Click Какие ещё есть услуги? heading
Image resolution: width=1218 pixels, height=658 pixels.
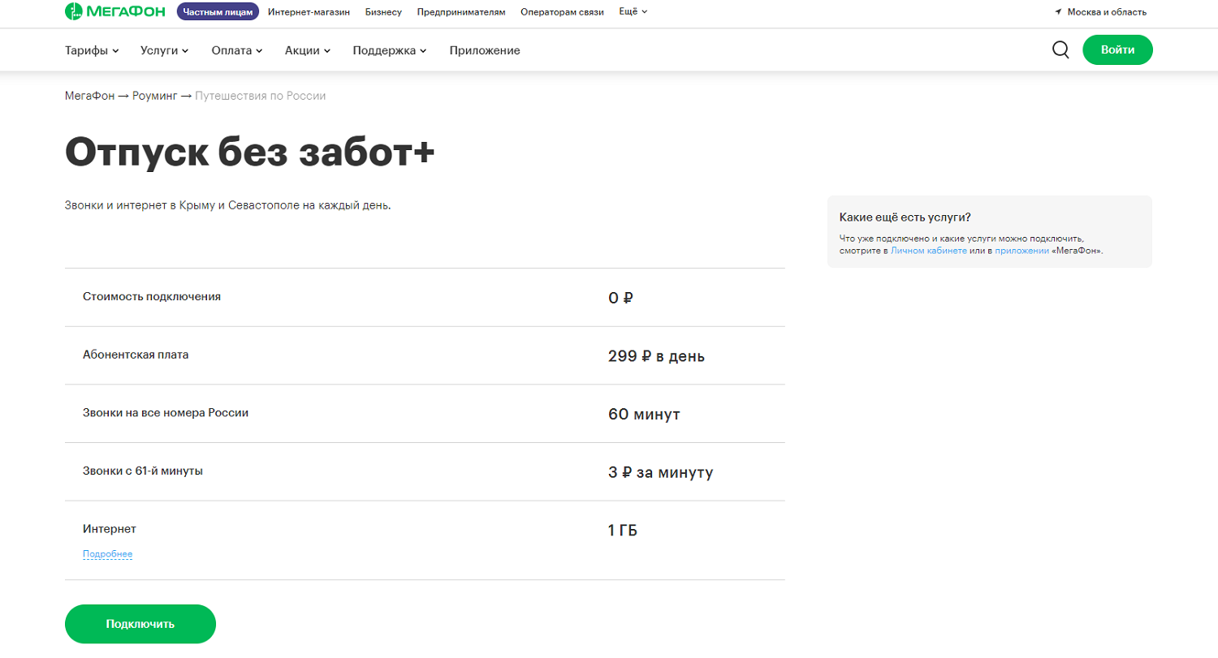point(905,217)
